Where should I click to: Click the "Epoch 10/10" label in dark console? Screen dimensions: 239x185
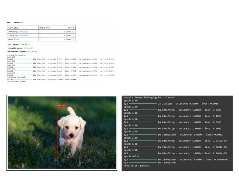point(131,156)
